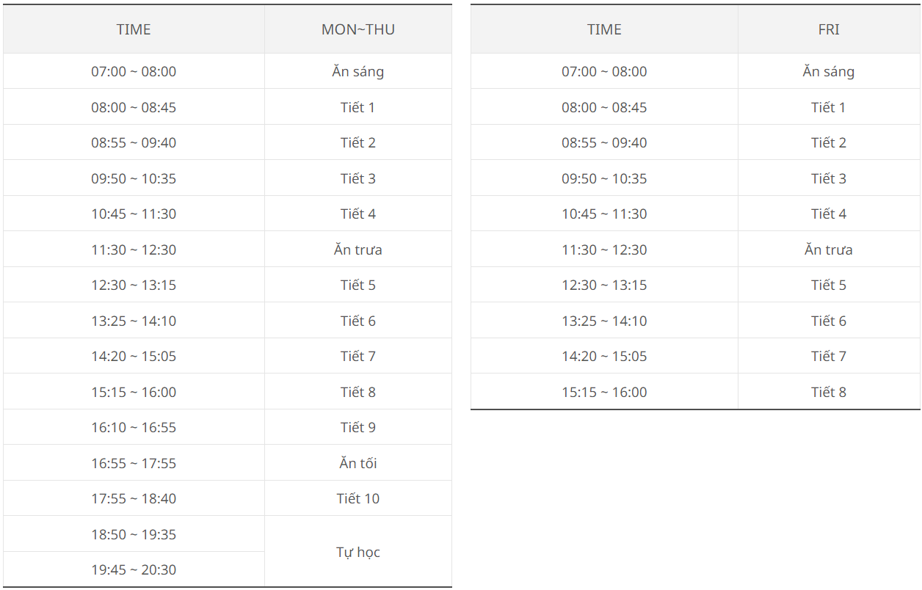Click 15:15 ~ 16:00 in the Friday table
The image size is (922, 590).
click(604, 392)
